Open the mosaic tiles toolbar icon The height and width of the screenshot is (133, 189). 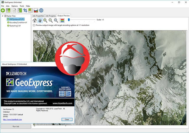point(8,11)
